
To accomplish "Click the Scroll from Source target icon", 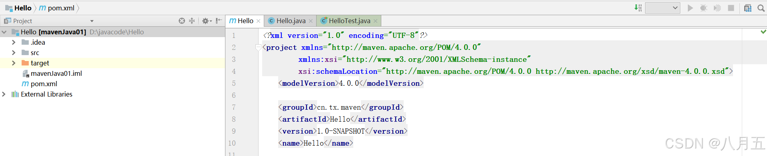I will [182, 21].
